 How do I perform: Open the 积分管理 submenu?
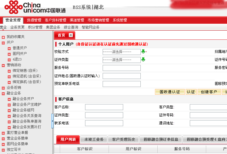click(35, 27)
